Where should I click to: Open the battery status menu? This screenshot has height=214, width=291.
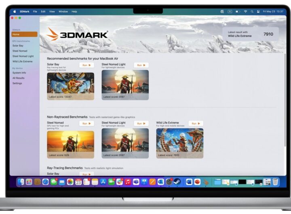[238, 11]
